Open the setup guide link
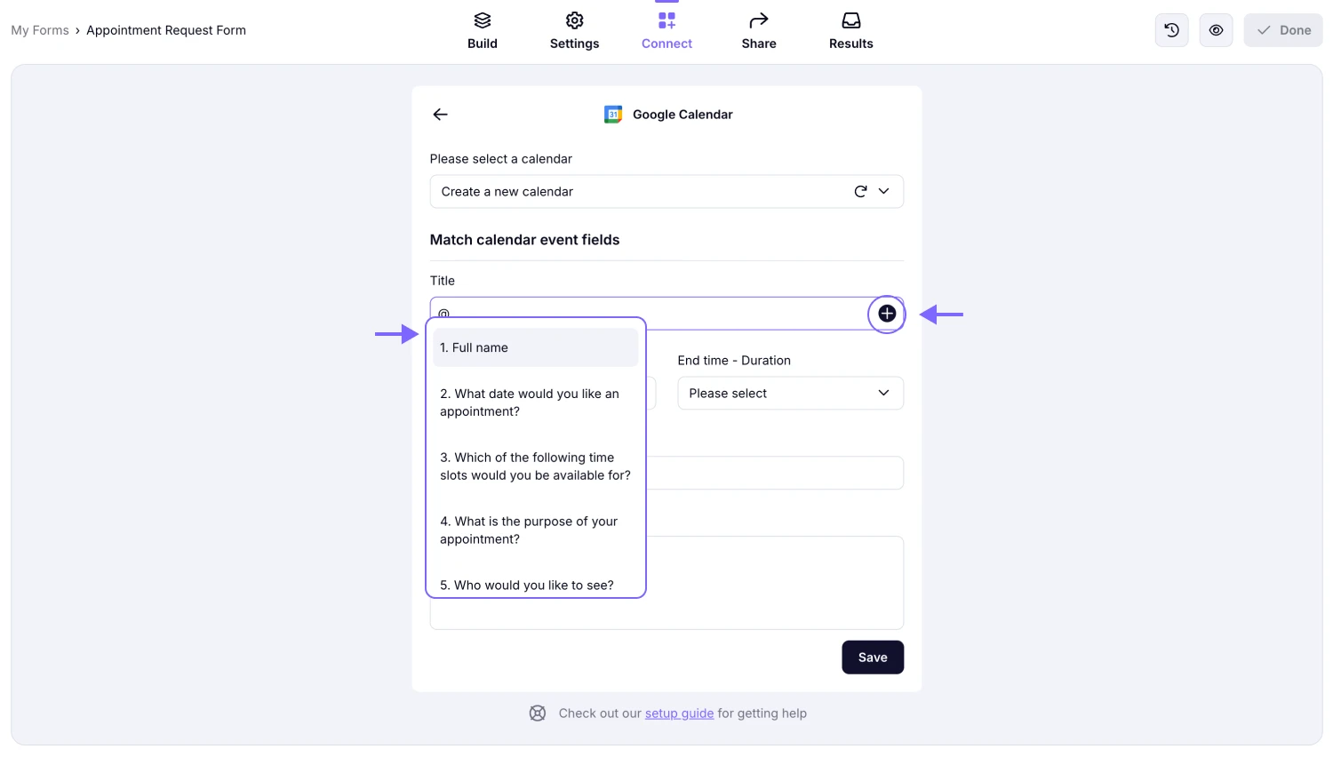This screenshot has height=757, width=1333. tap(679, 713)
